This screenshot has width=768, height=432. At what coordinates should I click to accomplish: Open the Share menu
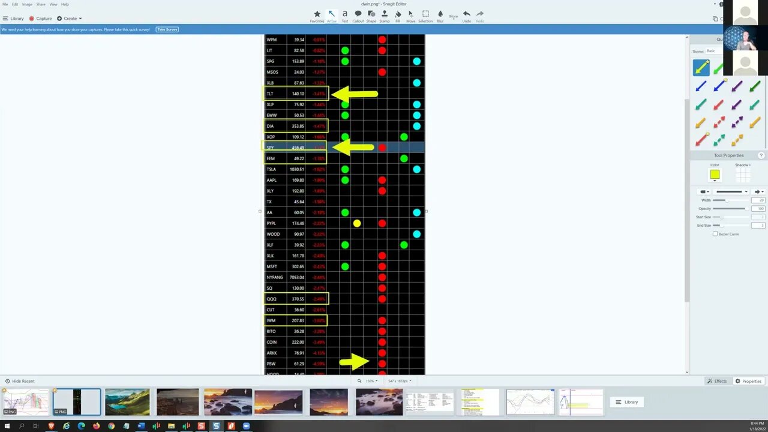41,4
